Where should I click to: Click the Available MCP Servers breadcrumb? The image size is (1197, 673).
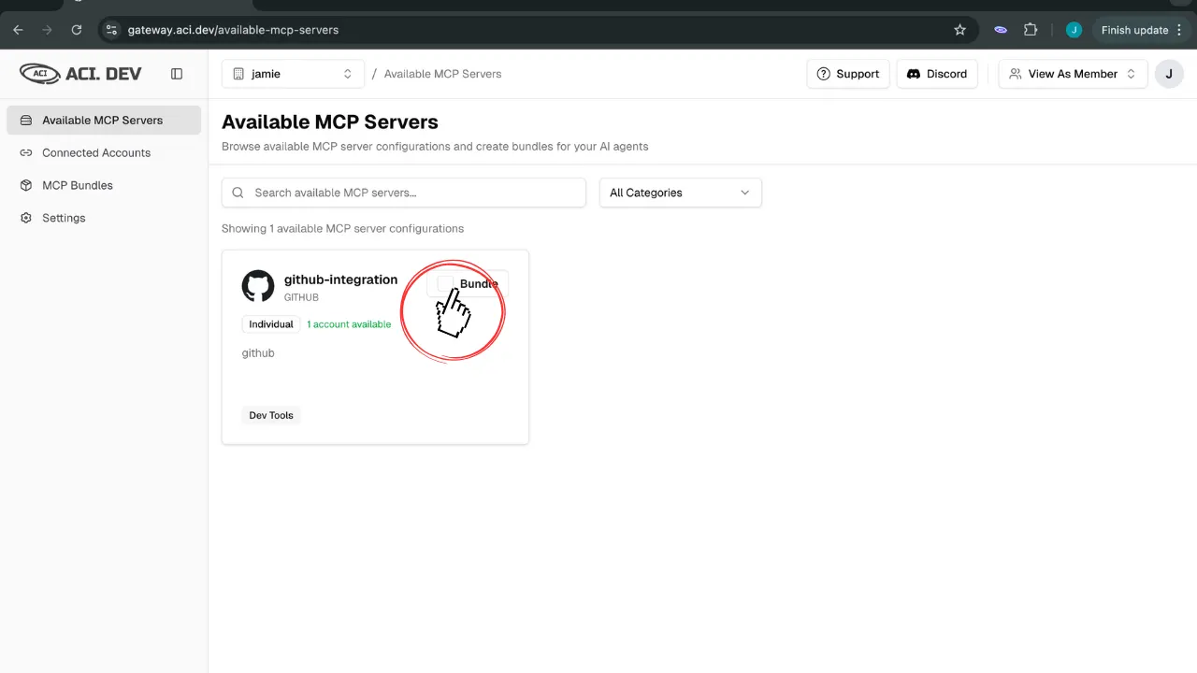(x=442, y=74)
